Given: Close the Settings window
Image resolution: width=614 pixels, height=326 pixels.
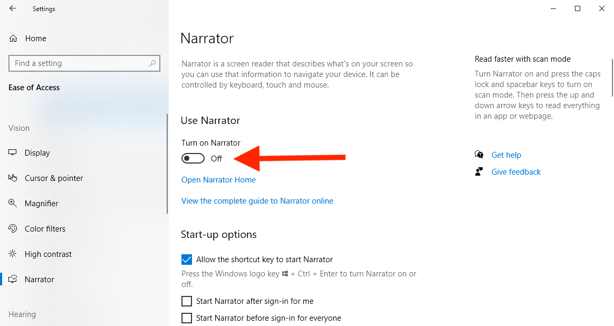Looking at the screenshot, I should coord(602,8).
